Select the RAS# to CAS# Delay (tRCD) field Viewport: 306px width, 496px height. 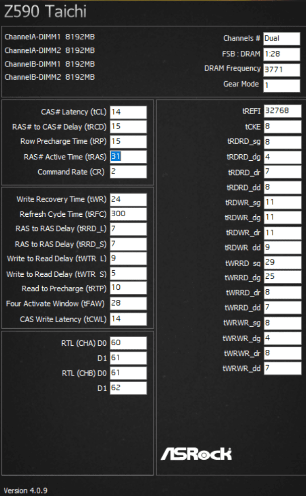(128, 127)
